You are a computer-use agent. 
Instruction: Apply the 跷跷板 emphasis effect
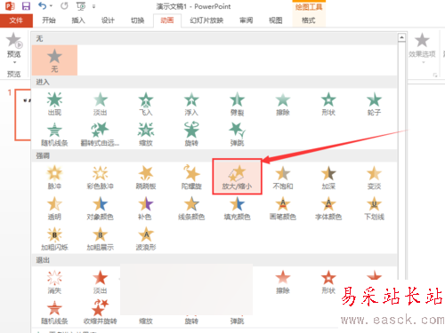point(146,177)
